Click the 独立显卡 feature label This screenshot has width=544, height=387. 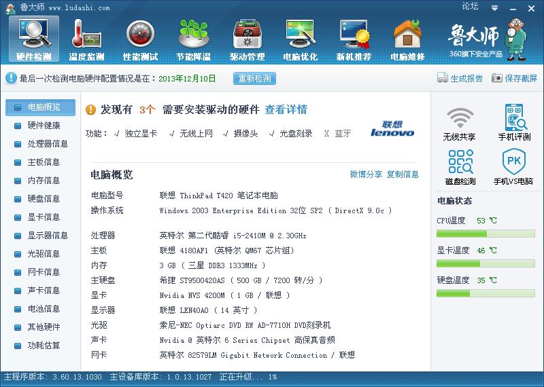141,133
